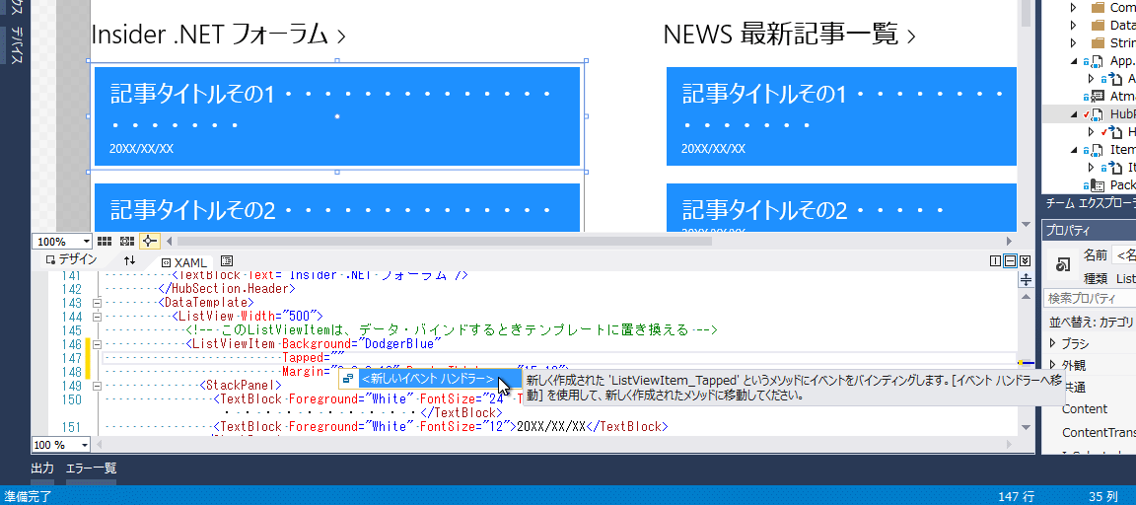Toggle snap to gridlines in designer
The height and width of the screenshot is (505, 1136).
(x=126, y=241)
